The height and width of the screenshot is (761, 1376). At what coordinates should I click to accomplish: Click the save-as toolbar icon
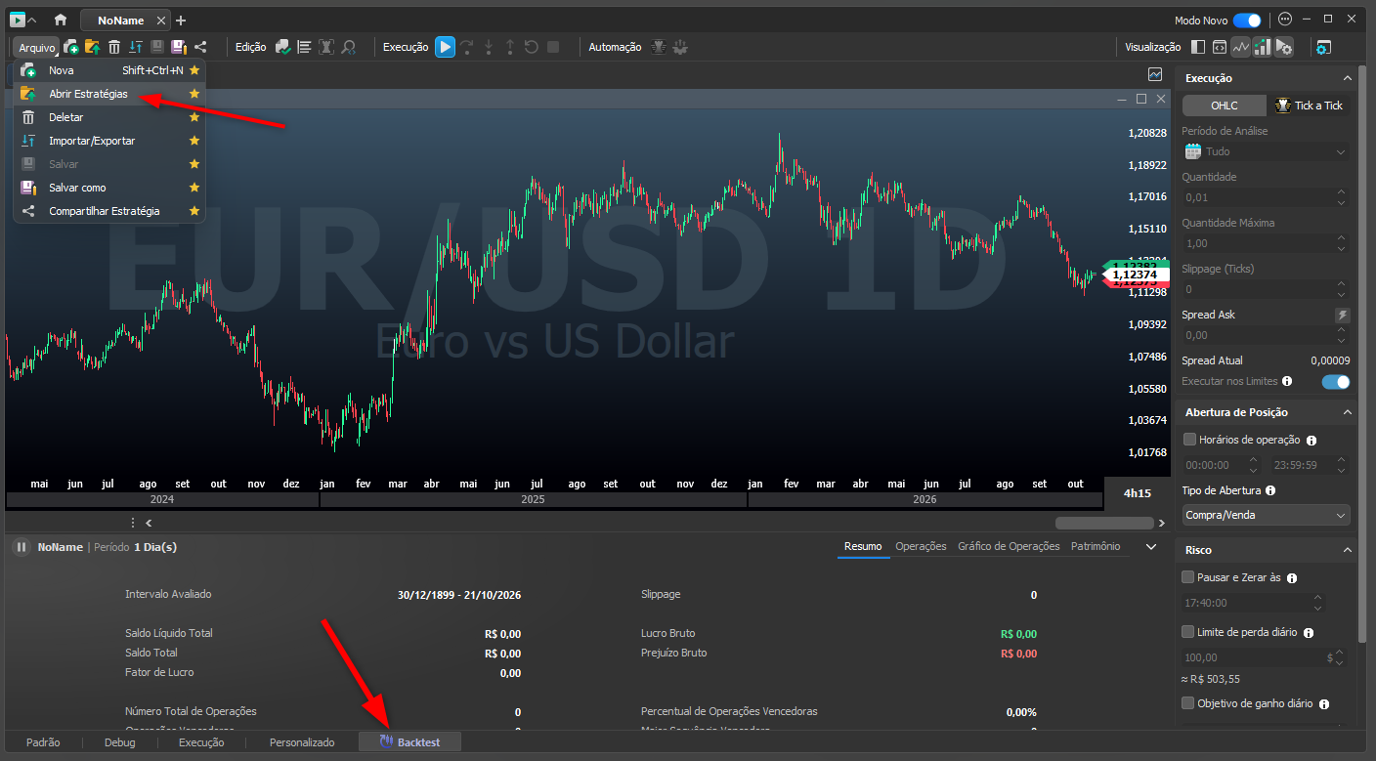[179, 46]
